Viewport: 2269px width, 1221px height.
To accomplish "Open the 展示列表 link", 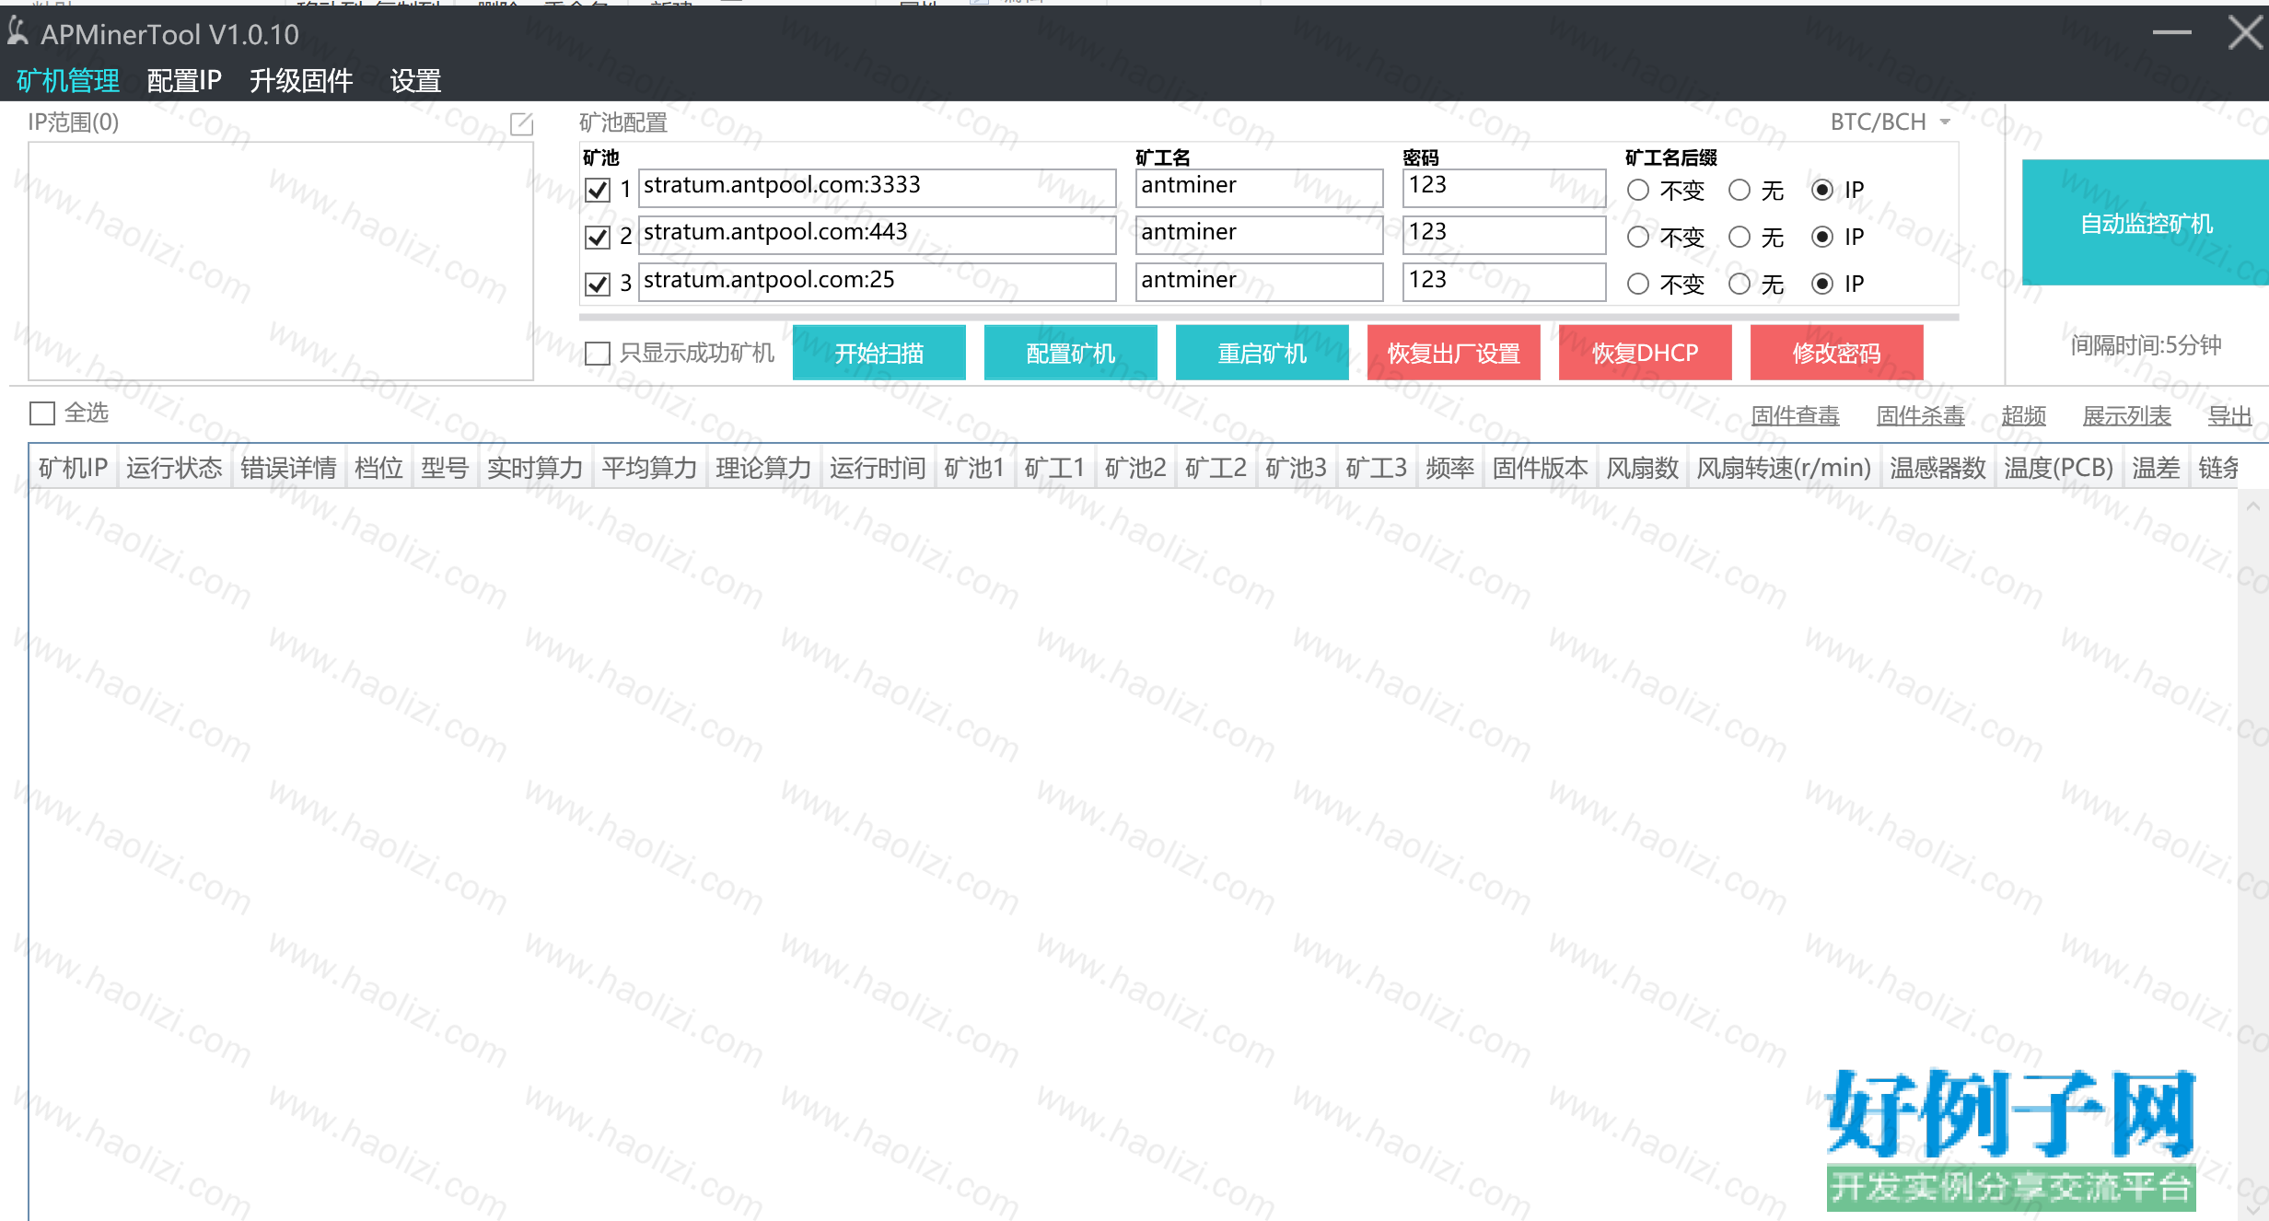I will [x=2127, y=416].
